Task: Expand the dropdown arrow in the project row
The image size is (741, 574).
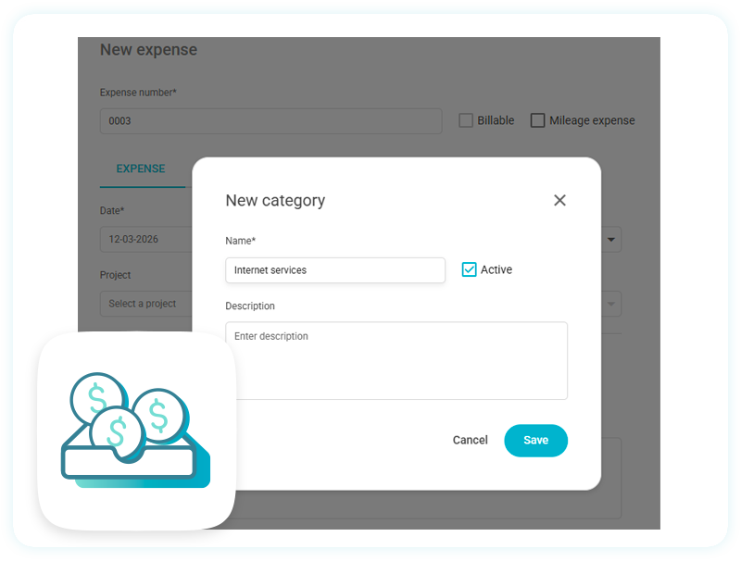Action: coord(610,304)
